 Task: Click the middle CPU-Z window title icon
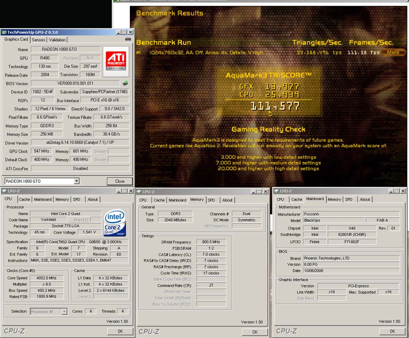[x=139, y=192]
